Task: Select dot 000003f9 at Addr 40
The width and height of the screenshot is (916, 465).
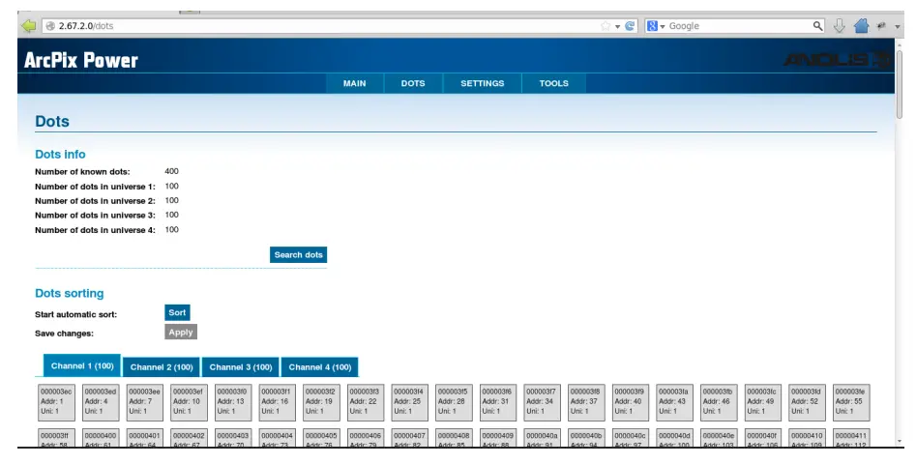Action: pyautogui.click(x=631, y=402)
